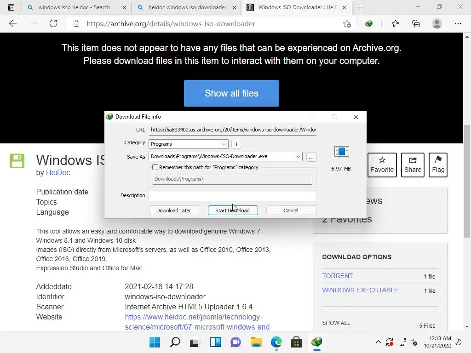
Task: Open a new browser tab
Action: 360,7
